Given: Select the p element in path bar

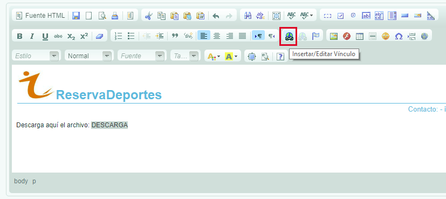Looking at the screenshot, I should (34, 181).
